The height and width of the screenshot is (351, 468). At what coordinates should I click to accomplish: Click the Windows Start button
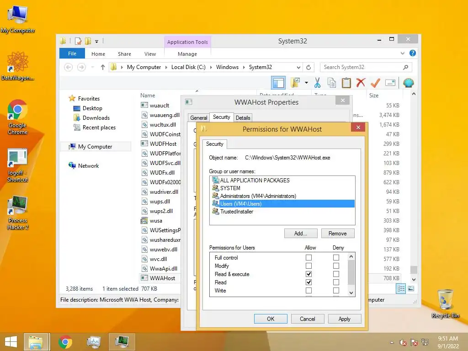coord(11,342)
